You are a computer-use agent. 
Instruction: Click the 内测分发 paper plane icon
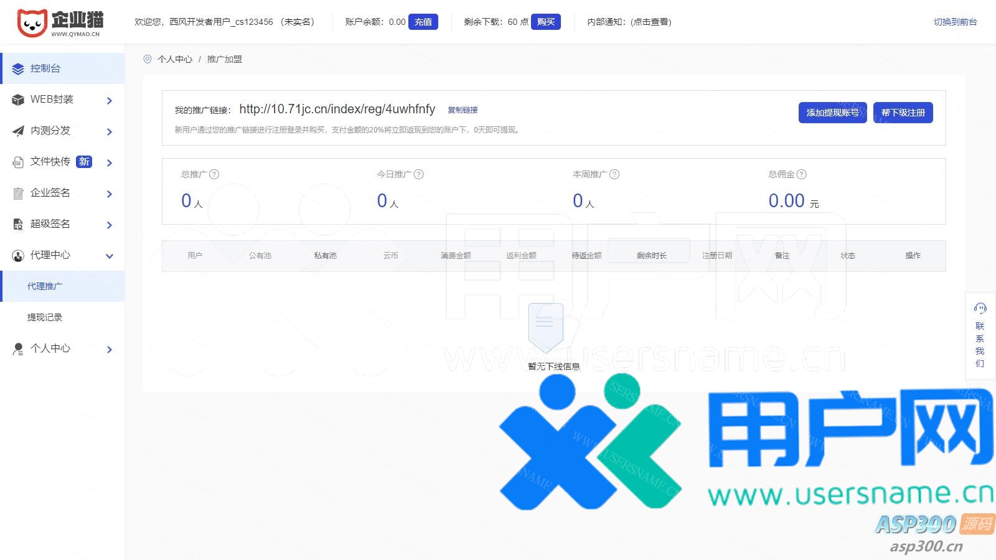pos(18,131)
